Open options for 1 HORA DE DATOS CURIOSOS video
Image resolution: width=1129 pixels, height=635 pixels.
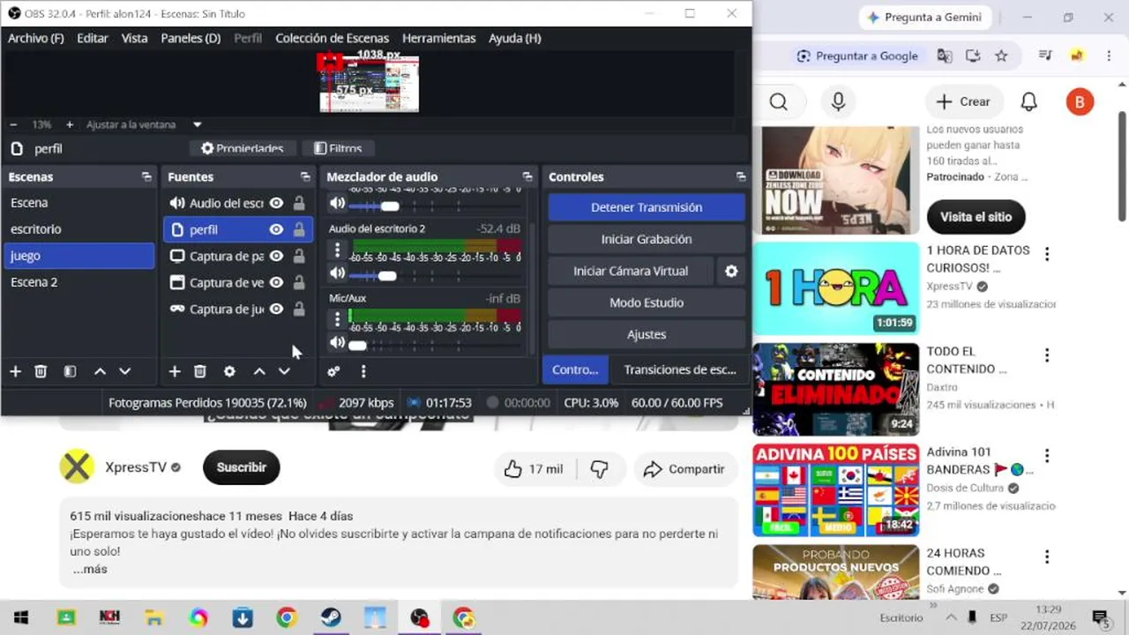(x=1047, y=254)
